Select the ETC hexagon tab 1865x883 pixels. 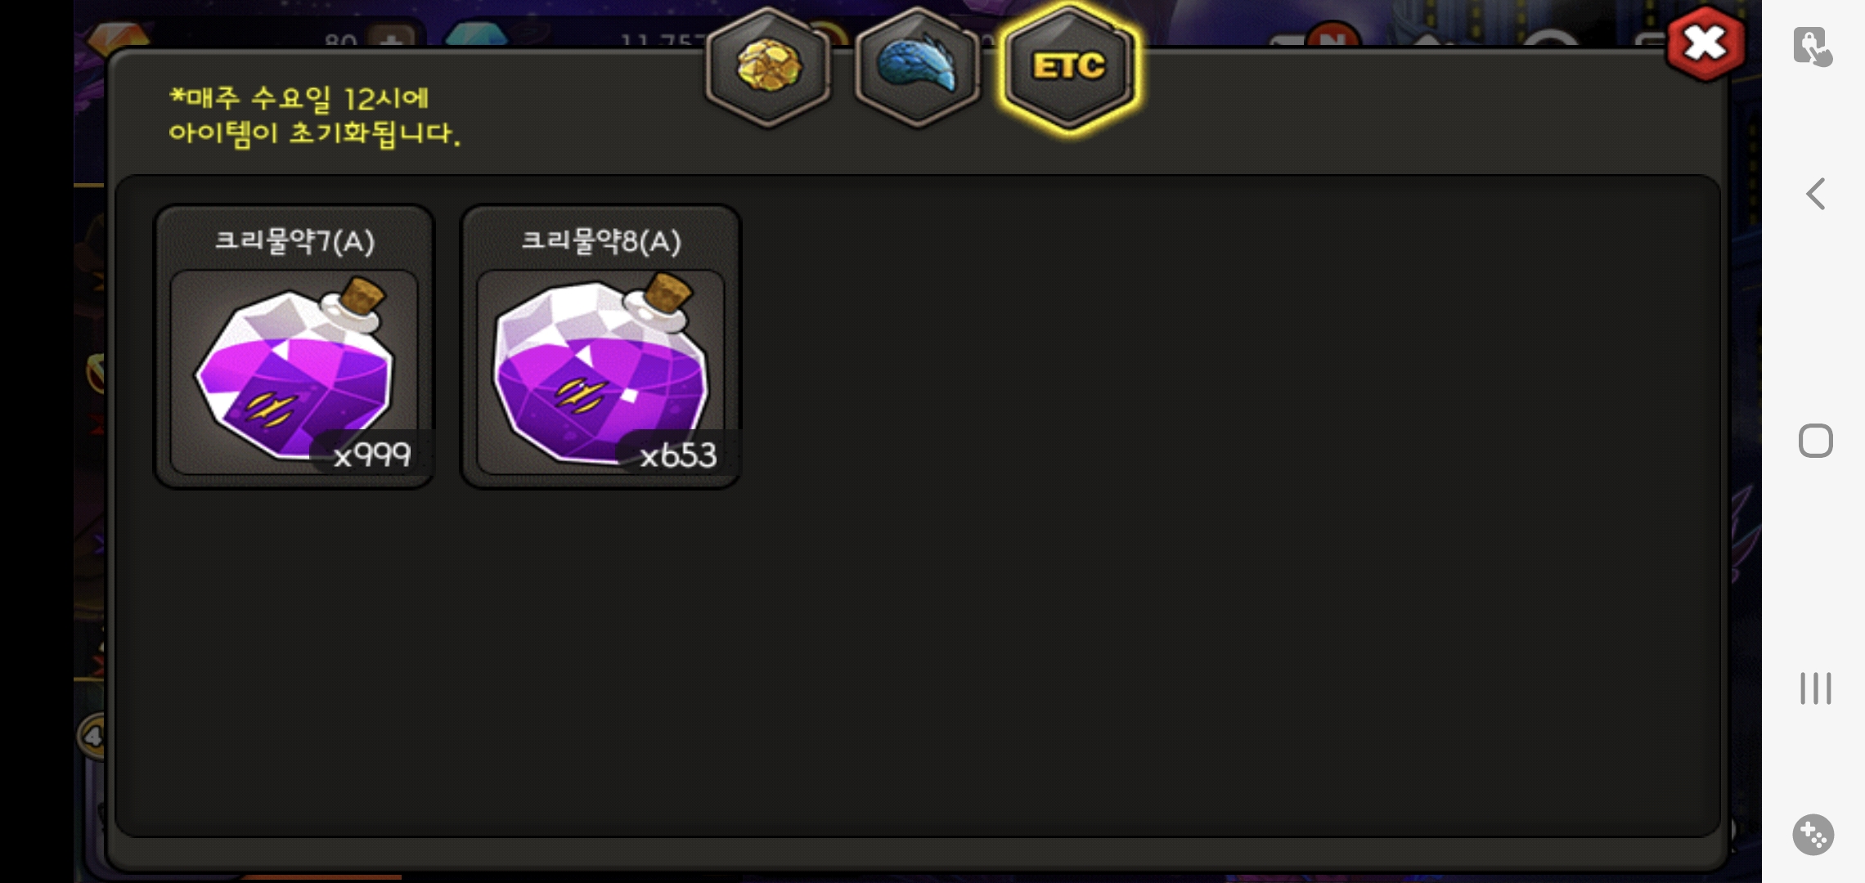1068,68
